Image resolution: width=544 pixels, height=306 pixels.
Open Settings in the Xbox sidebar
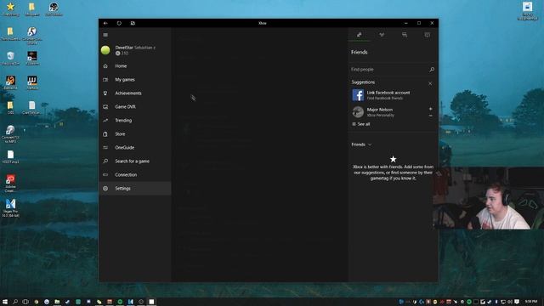[x=135, y=188]
